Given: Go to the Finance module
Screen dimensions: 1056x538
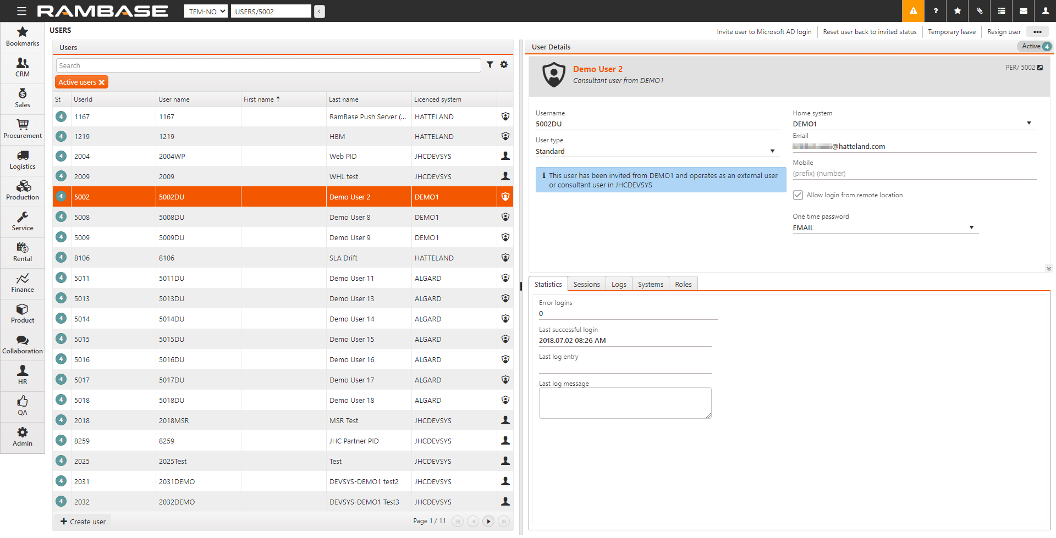Looking at the screenshot, I should coord(23,283).
